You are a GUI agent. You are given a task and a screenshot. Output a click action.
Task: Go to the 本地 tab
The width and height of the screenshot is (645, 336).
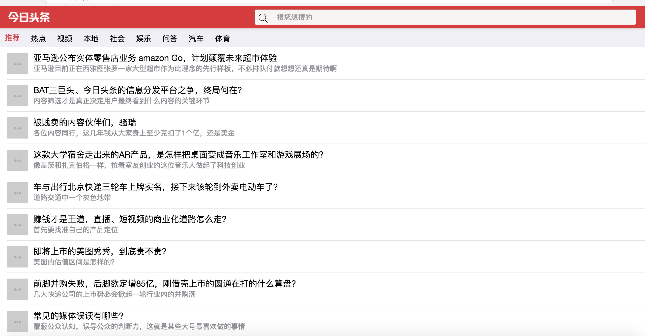pos(91,39)
